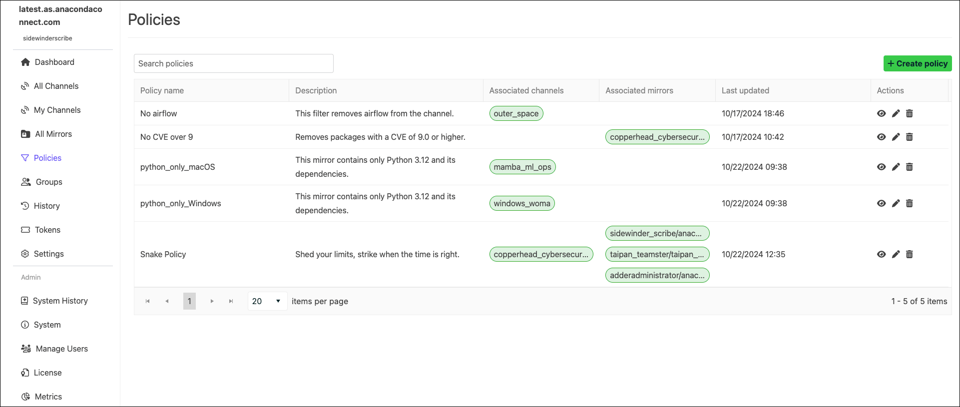Navigate to All Mirrors
This screenshot has width=960, height=407.
pyautogui.click(x=46, y=134)
